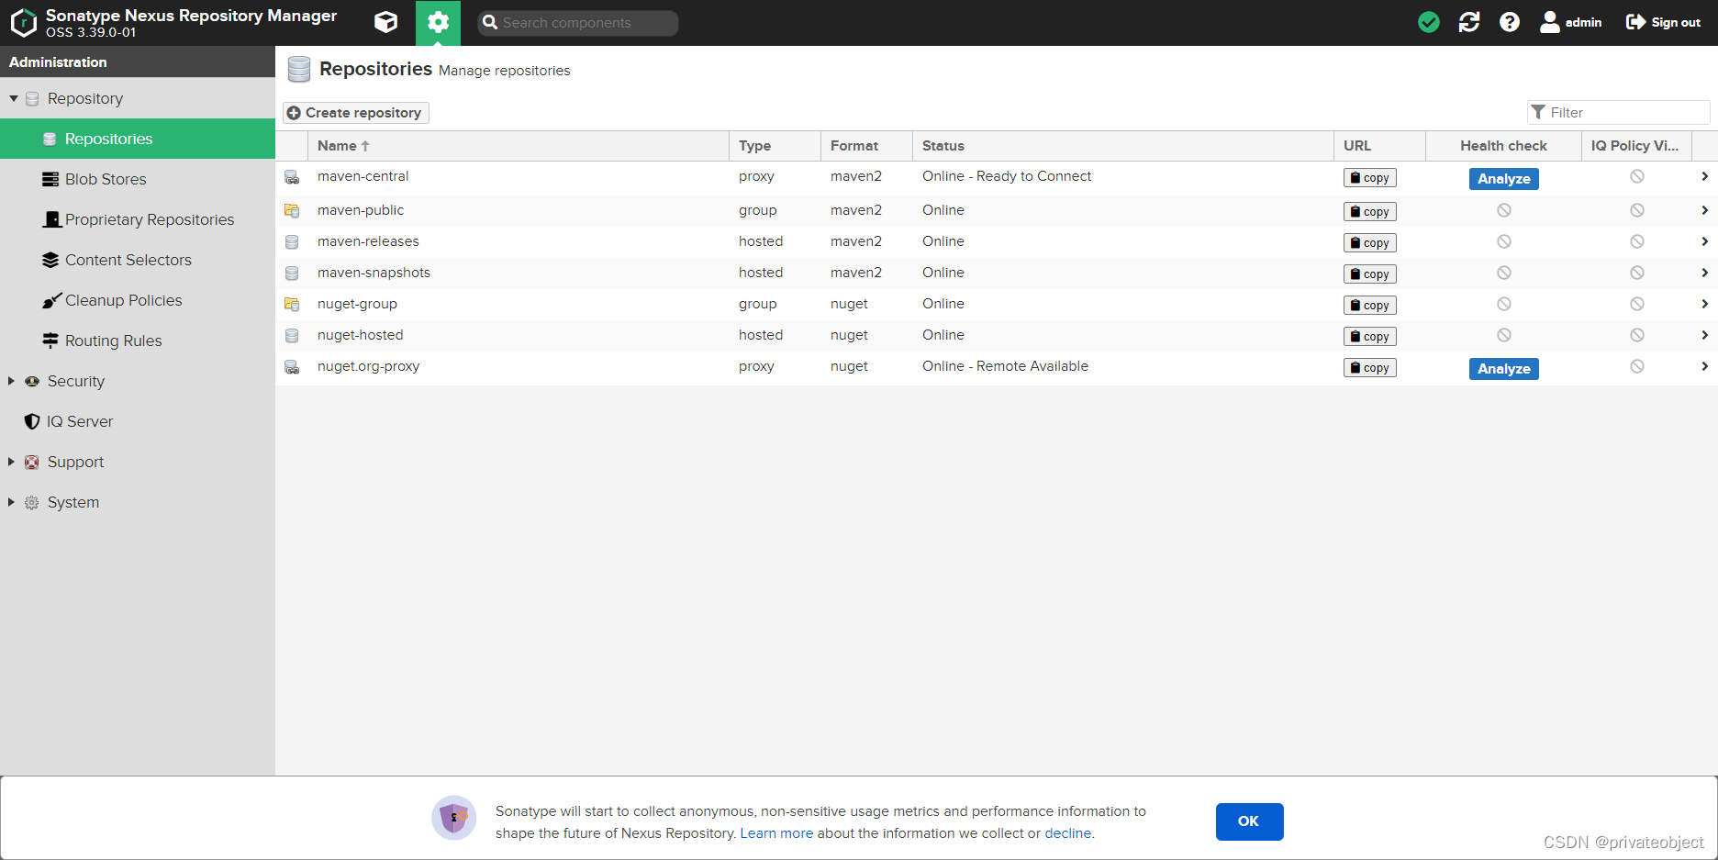Click the decline link in banner
Viewport: 1718px width, 860px height.
click(1068, 833)
